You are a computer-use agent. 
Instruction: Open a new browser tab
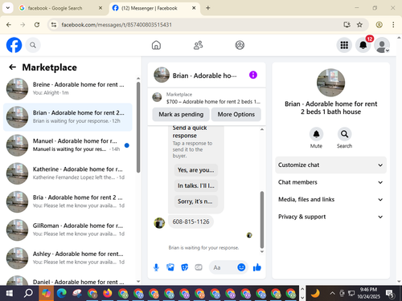tap(208, 8)
